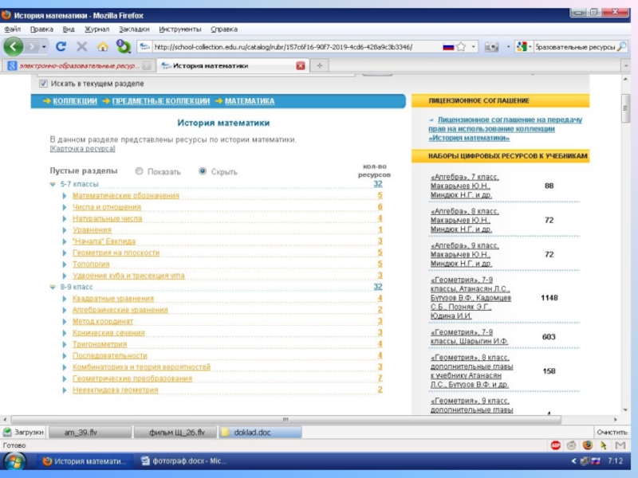638x478 pixels.
Task: Click the Adblock icon in status bar
Action: tap(555, 445)
